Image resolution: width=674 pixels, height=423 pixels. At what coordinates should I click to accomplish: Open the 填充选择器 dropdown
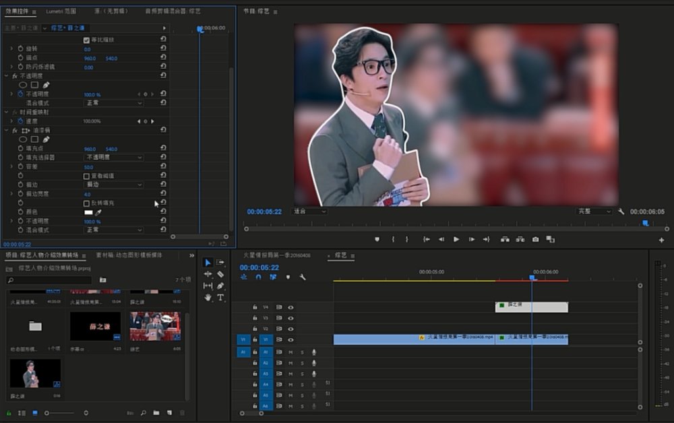(x=113, y=158)
